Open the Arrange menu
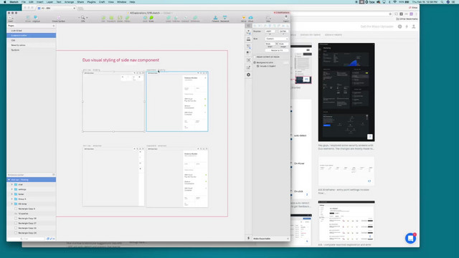This screenshot has width=459, height=258. (69, 1)
